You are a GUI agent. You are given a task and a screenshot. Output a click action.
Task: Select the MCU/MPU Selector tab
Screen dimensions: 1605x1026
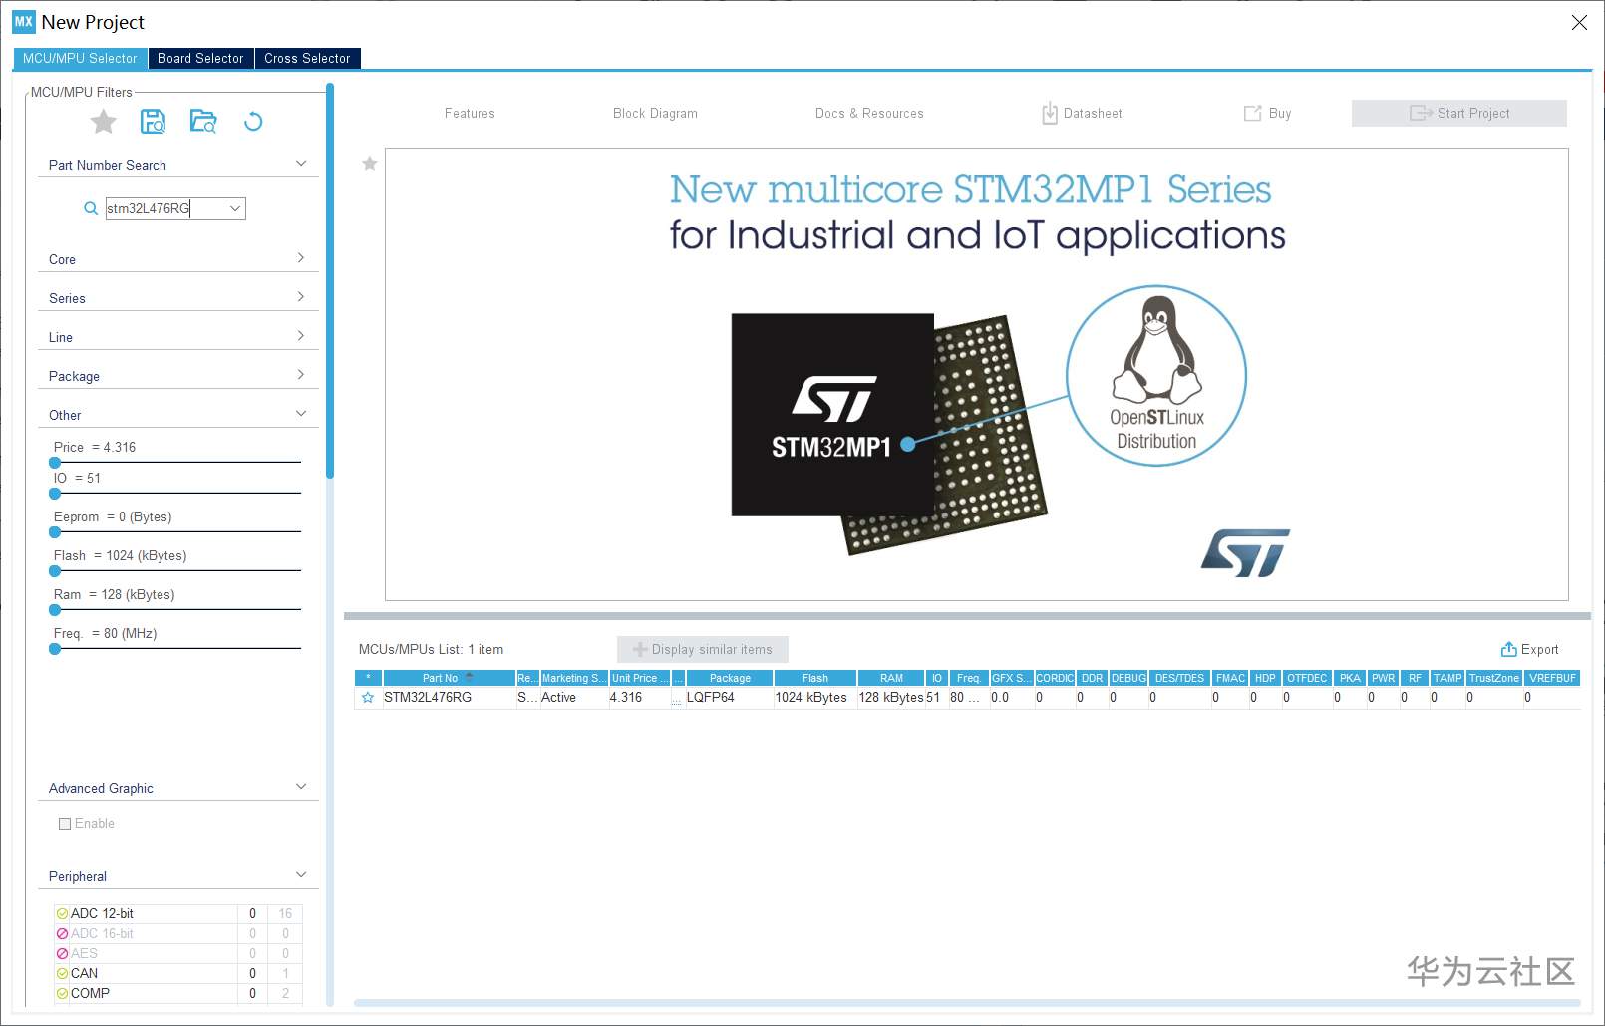tap(80, 59)
